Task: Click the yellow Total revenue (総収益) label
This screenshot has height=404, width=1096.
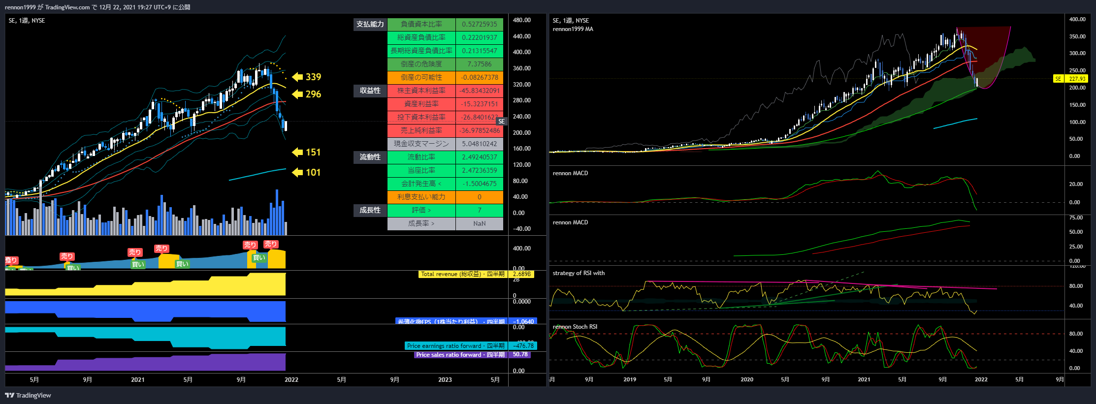Action: (463, 274)
